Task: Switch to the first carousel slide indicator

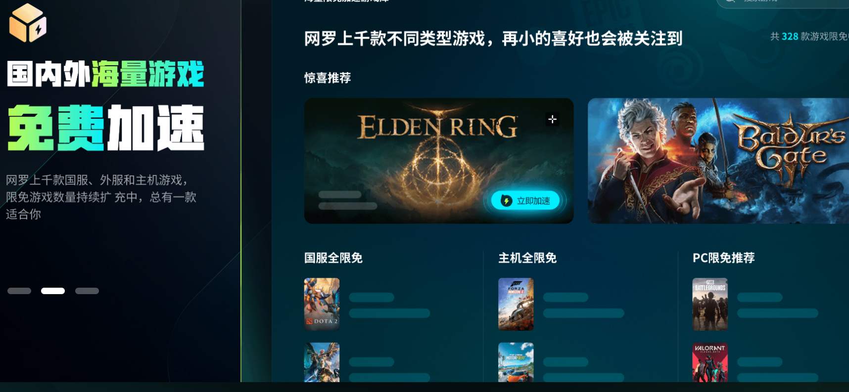Action: click(x=19, y=291)
